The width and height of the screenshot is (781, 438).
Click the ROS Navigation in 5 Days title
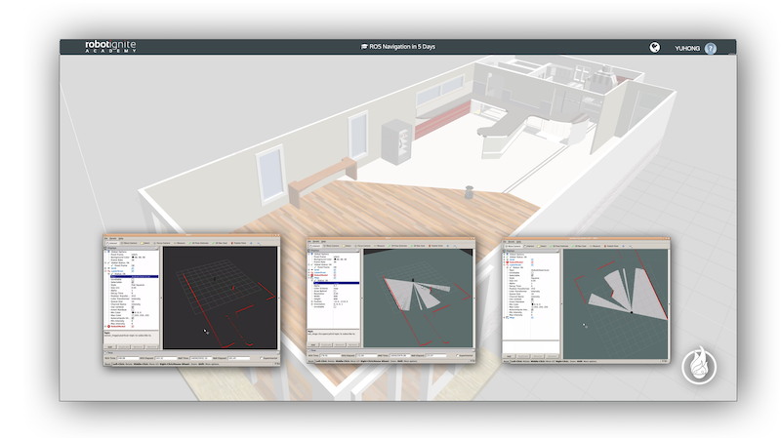398,46
